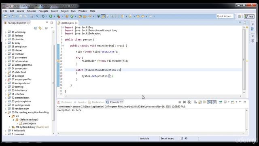Screen dimensions: 259x146
Task: Click the Save All toolbar icon
Action: pyautogui.click(x=25, y=16)
